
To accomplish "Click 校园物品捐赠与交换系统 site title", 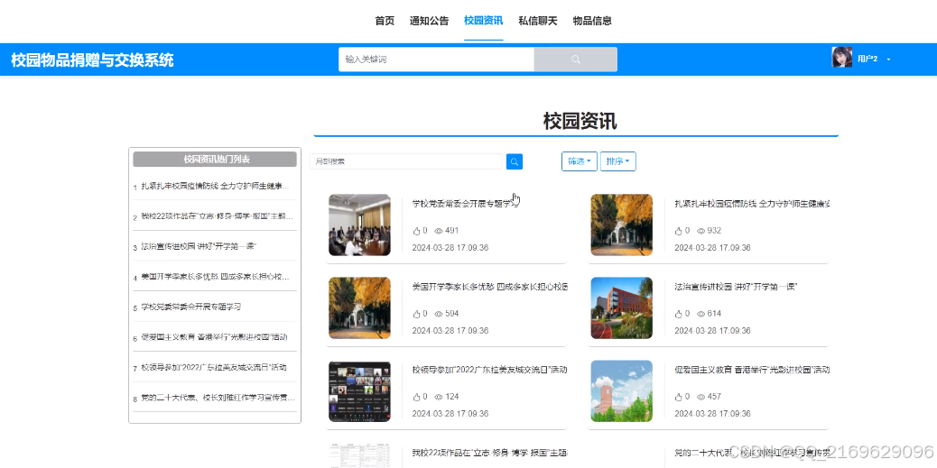I will click(x=93, y=60).
